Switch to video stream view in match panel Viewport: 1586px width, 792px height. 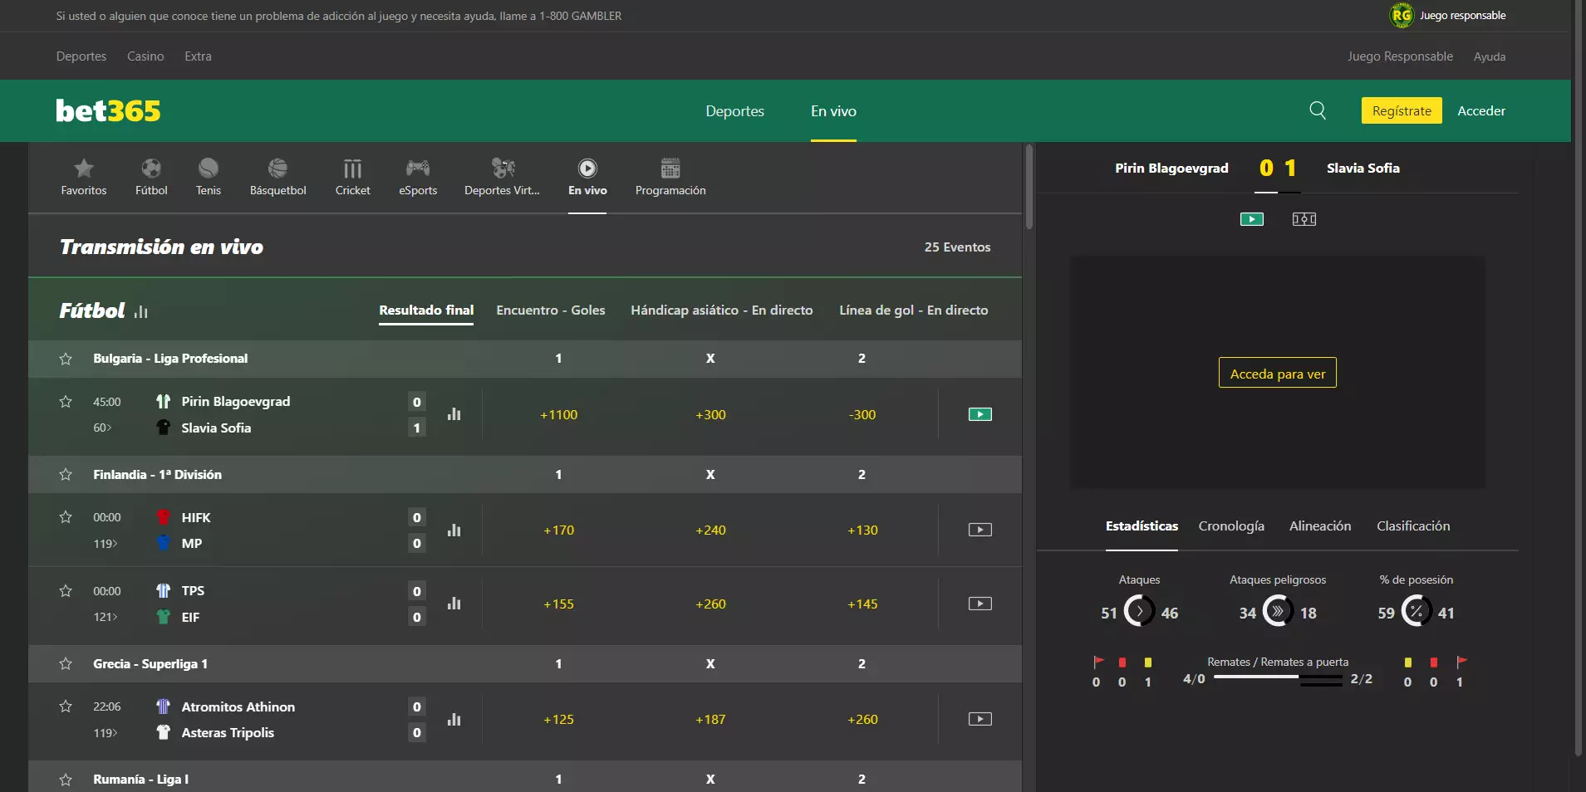click(x=1252, y=219)
